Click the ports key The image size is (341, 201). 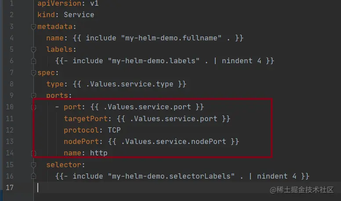point(57,95)
